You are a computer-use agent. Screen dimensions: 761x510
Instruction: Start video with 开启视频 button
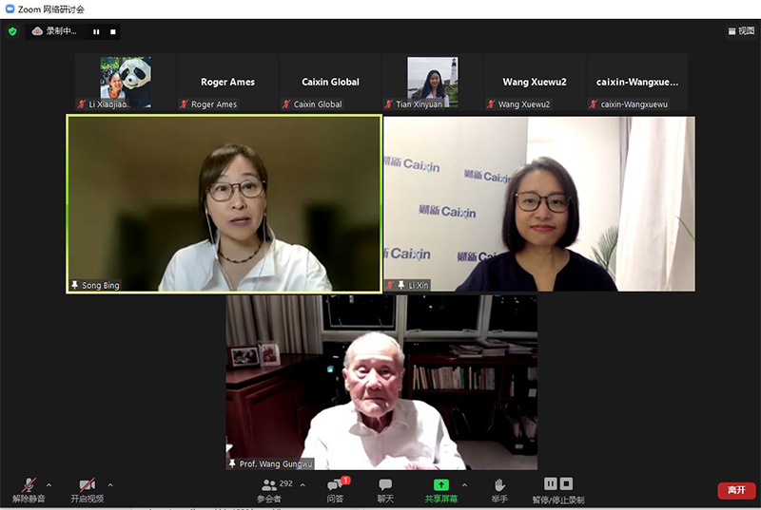point(88,490)
